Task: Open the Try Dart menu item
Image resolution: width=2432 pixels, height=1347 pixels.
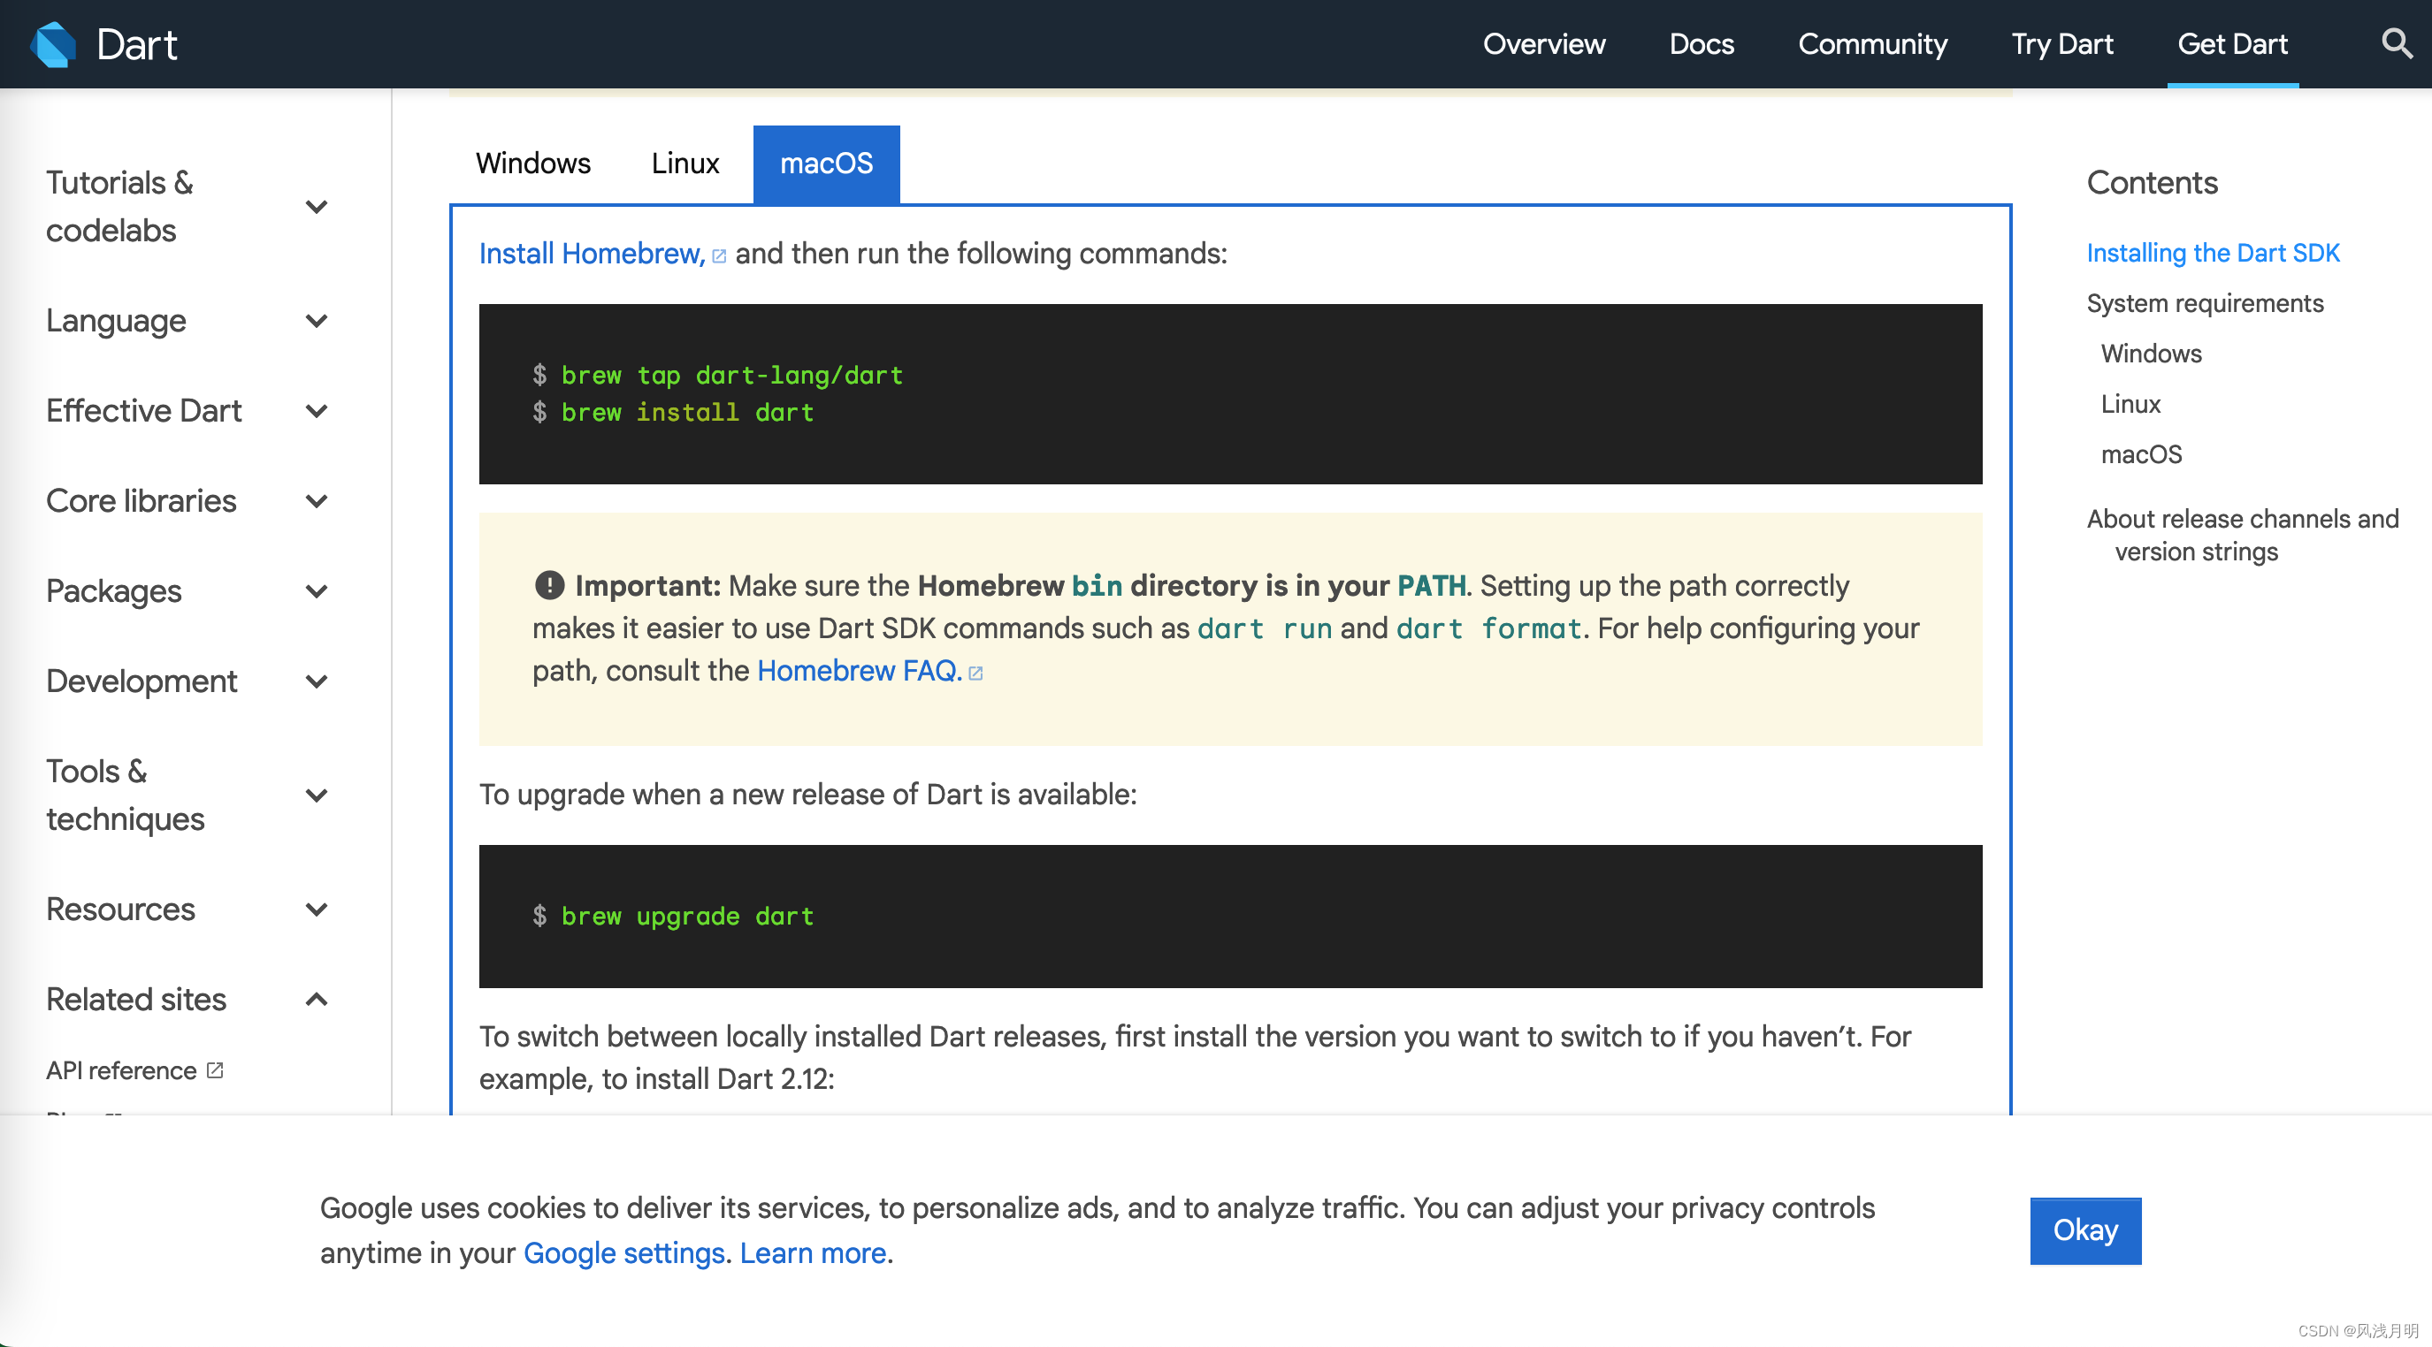Action: [2062, 44]
